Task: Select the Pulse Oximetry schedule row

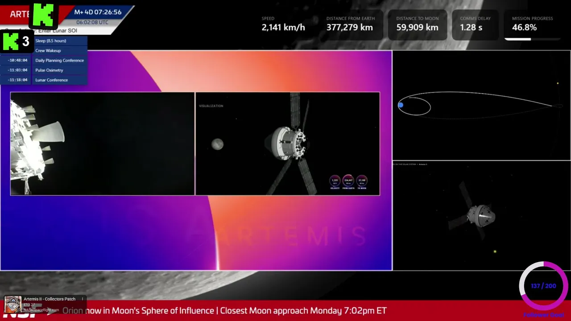Action: coord(61,70)
